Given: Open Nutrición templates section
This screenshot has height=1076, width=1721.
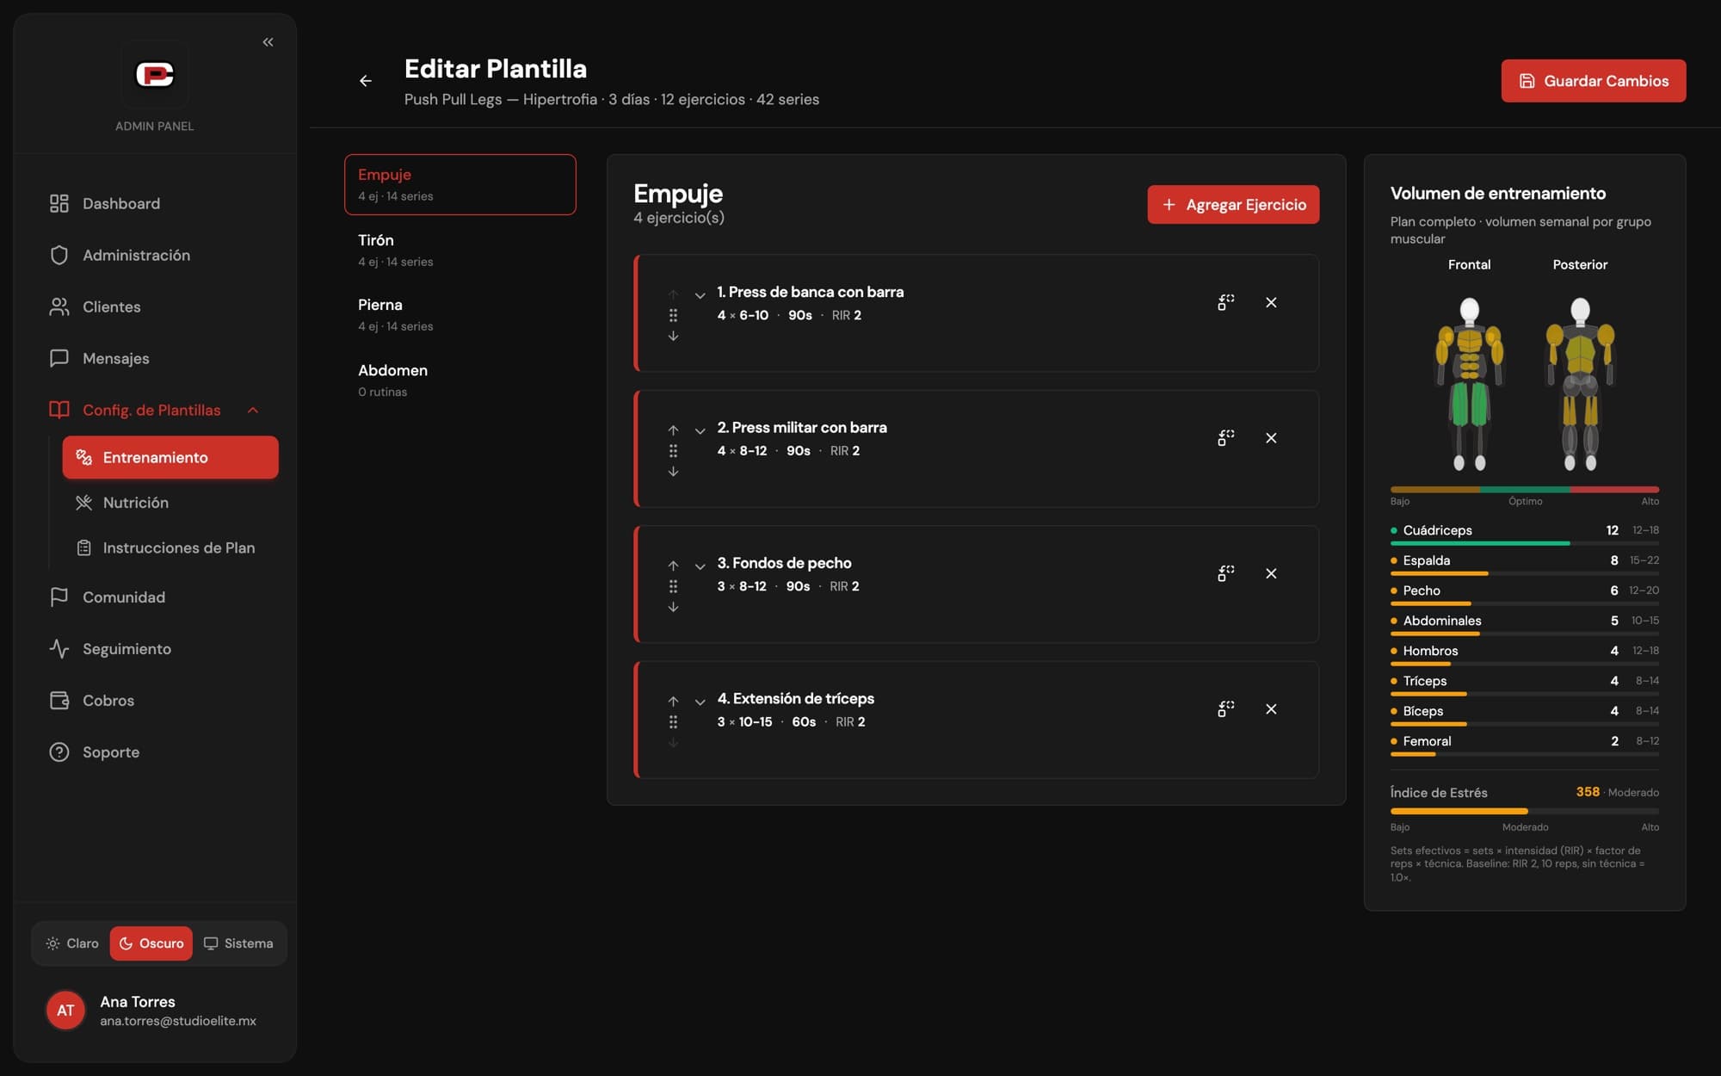Looking at the screenshot, I should click(x=170, y=503).
